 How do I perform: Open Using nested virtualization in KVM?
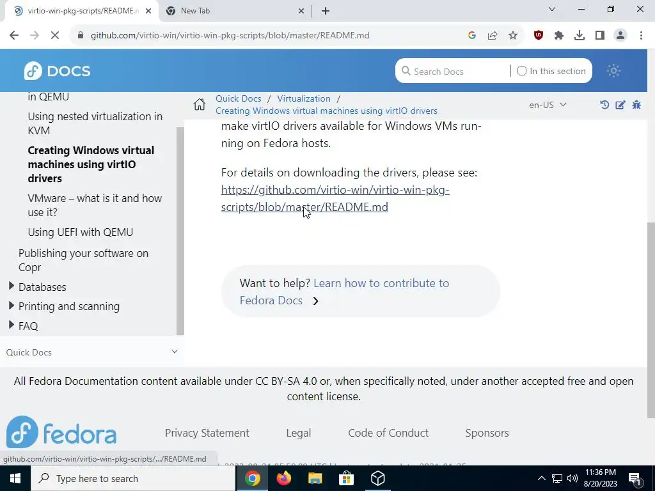coord(95,123)
